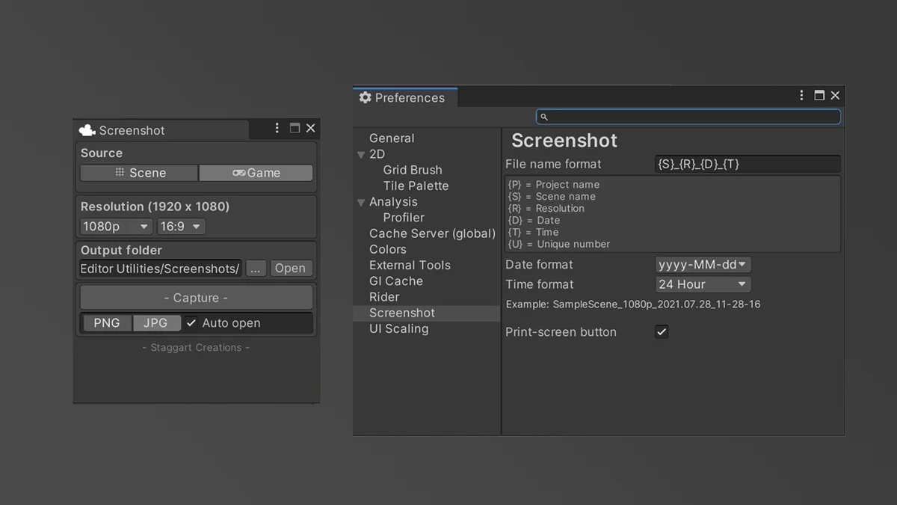The height and width of the screenshot is (505, 897).
Task: Open the Screenshot window's three-dot menu
Action: click(277, 127)
